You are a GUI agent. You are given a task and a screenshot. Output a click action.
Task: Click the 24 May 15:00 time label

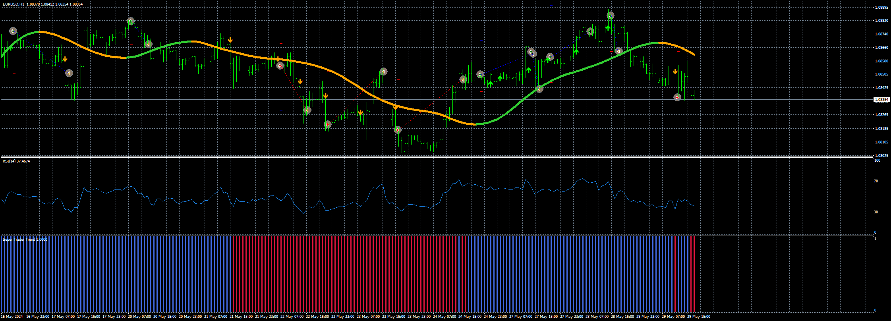coord(470,317)
